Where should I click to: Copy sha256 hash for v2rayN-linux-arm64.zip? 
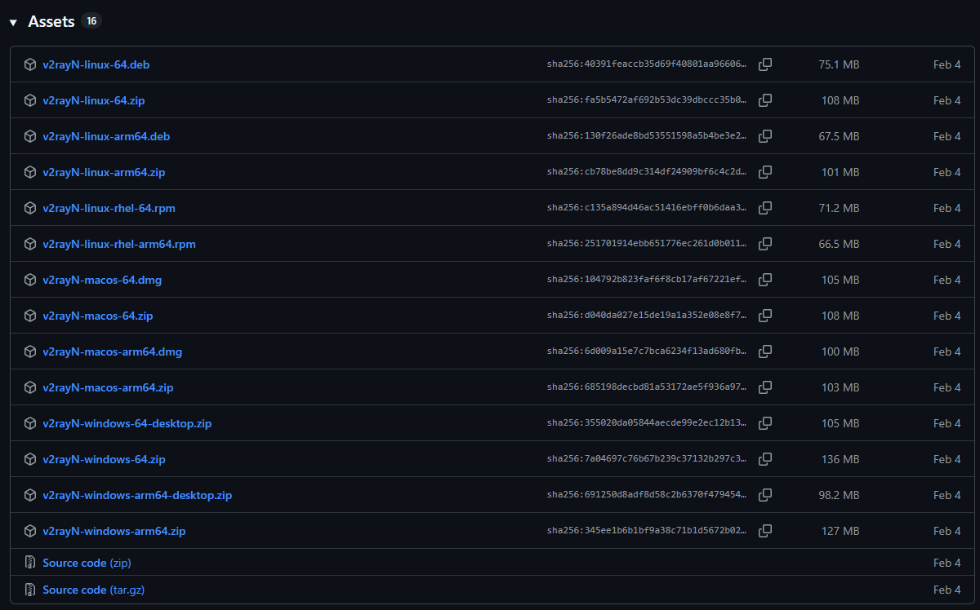tap(765, 172)
